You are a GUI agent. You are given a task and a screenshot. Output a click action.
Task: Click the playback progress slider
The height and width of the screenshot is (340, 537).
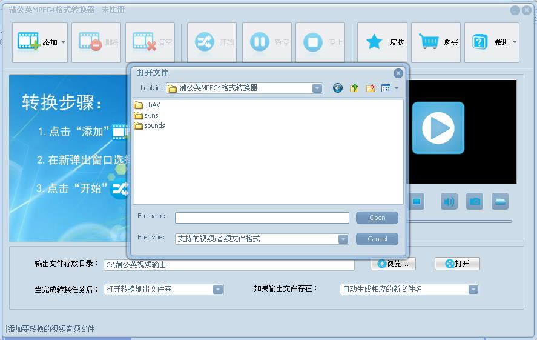point(460,221)
